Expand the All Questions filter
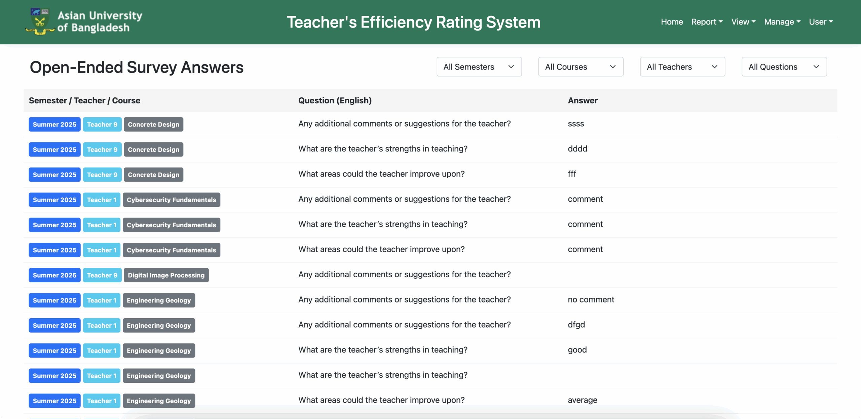The height and width of the screenshot is (419, 861). (x=784, y=67)
